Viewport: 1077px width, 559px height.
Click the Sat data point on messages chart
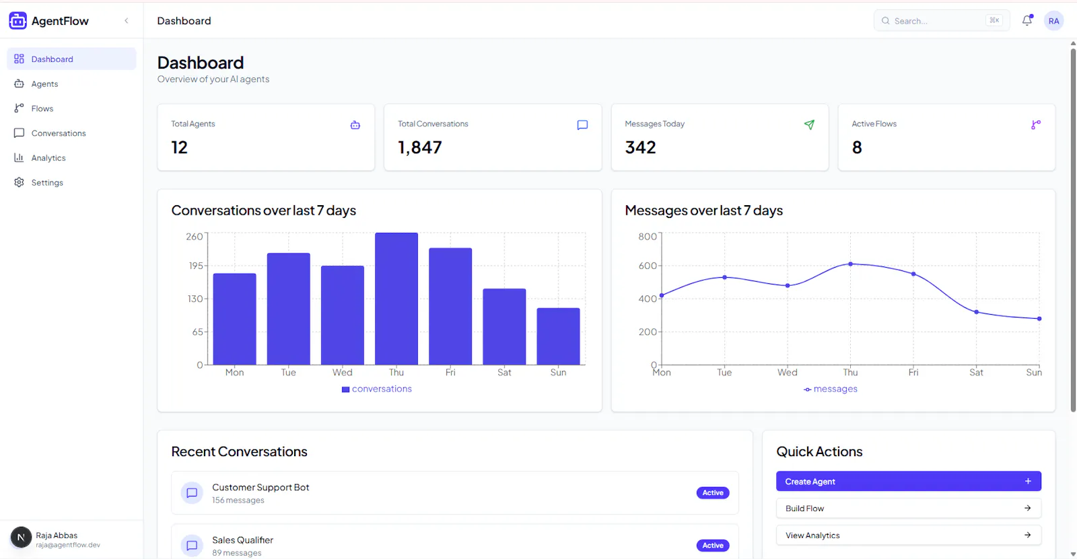(976, 312)
